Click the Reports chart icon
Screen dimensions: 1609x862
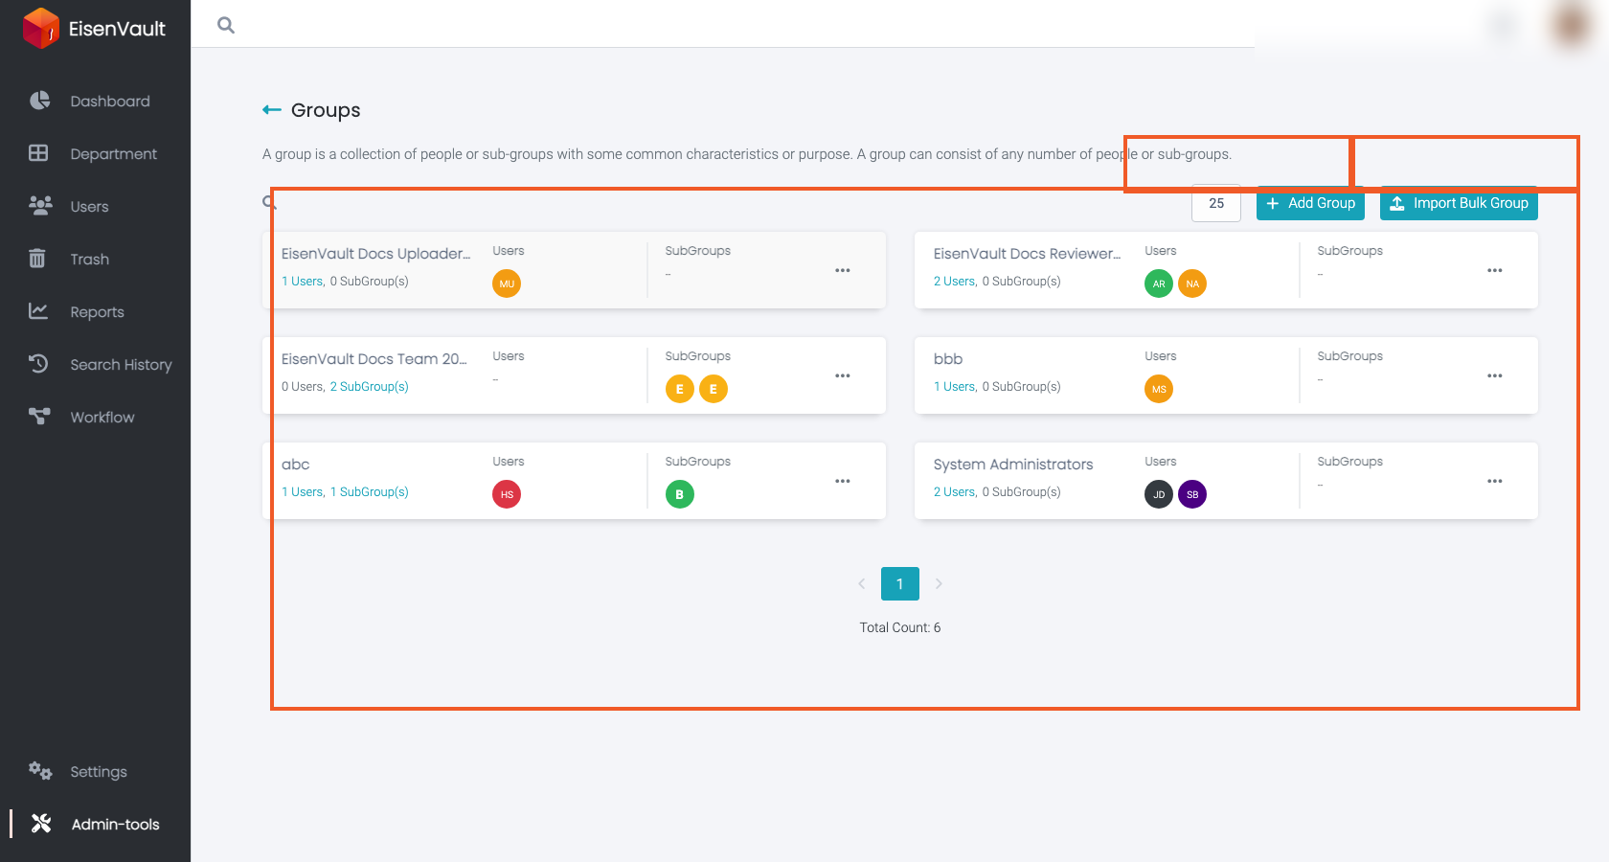pyautogui.click(x=38, y=310)
